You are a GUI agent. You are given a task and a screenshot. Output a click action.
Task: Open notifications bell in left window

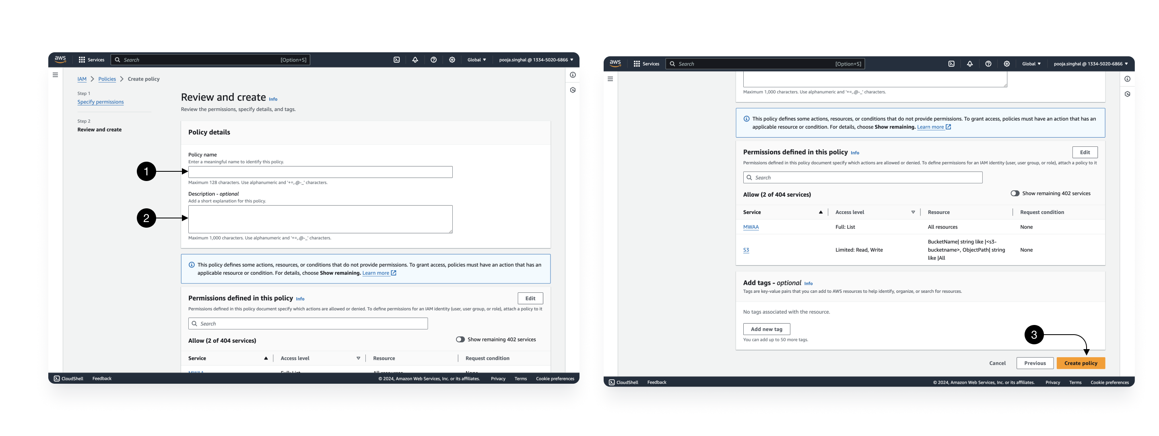point(415,60)
